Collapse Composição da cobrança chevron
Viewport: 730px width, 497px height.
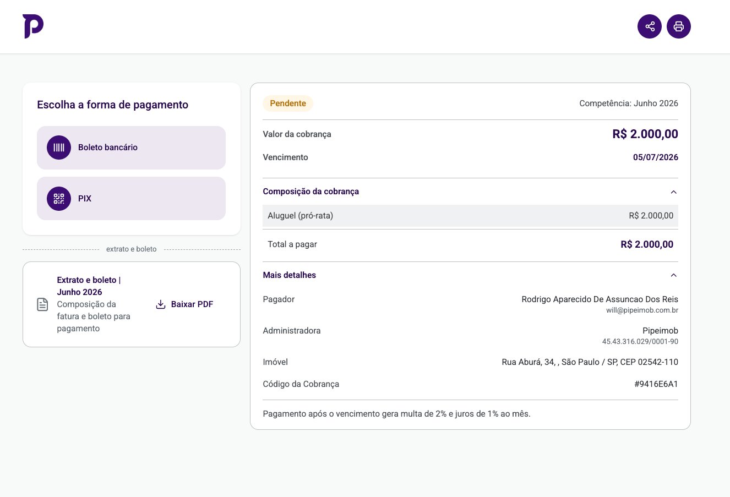(x=673, y=192)
